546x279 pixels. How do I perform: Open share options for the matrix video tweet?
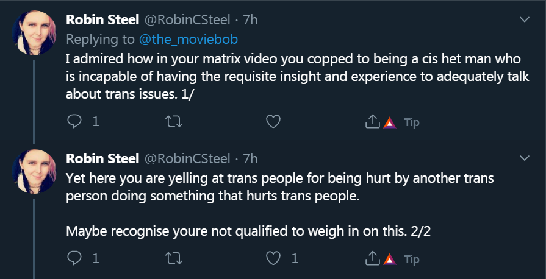click(372, 122)
